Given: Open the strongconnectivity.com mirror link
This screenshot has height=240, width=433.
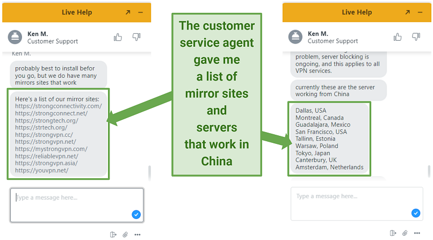Looking at the screenshot, I should [59, 106].
